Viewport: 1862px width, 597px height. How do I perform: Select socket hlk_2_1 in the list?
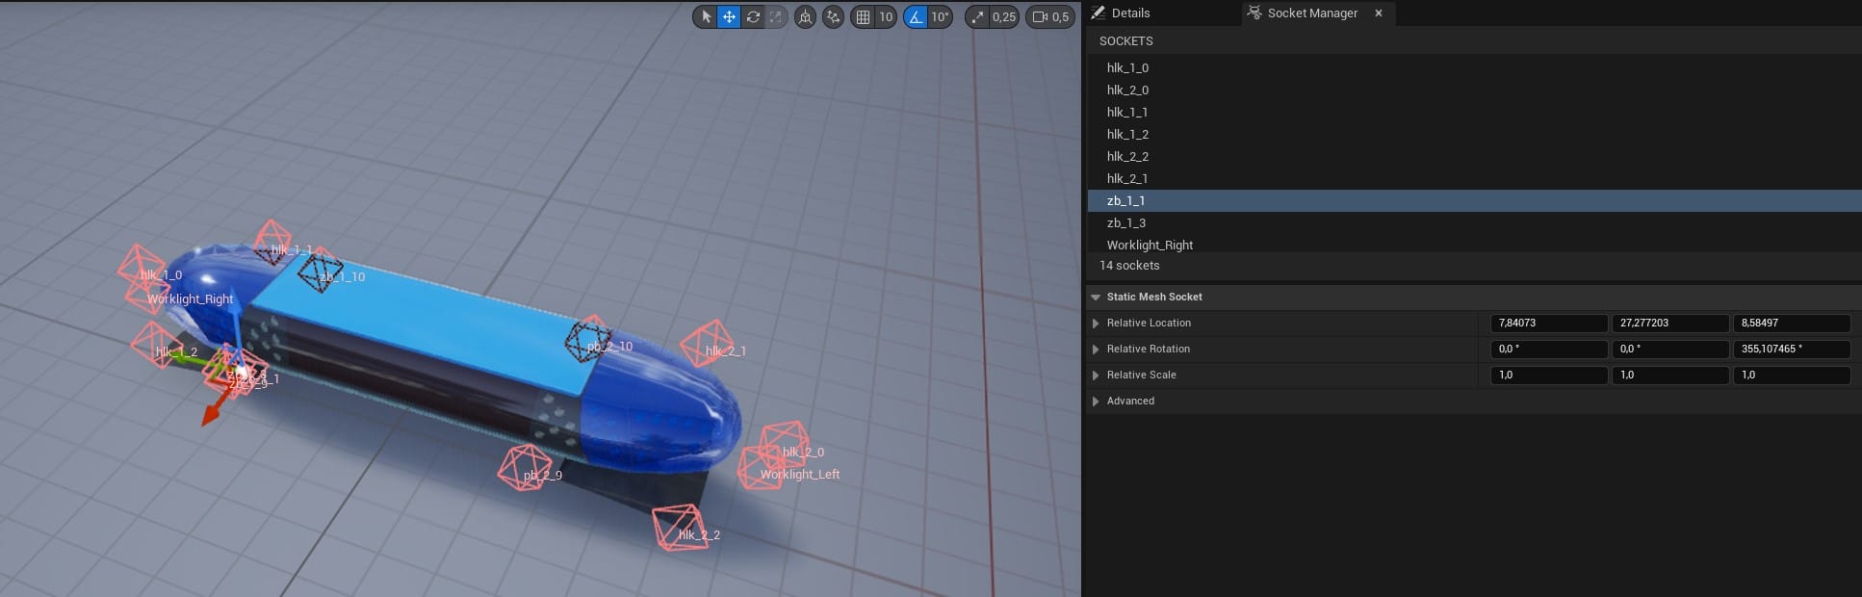coord(1474,178)
